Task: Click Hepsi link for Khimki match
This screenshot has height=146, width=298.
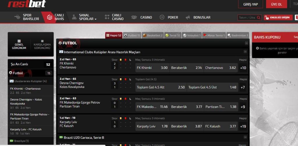Action: [243, 60]
